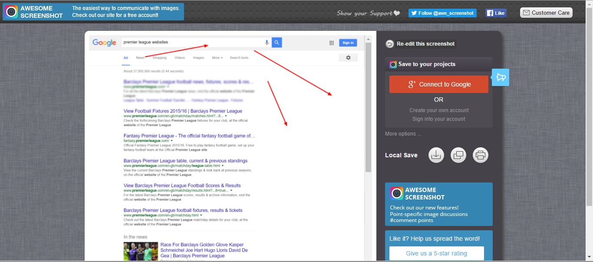Click the microphone voice search icon

coord(267,42)
